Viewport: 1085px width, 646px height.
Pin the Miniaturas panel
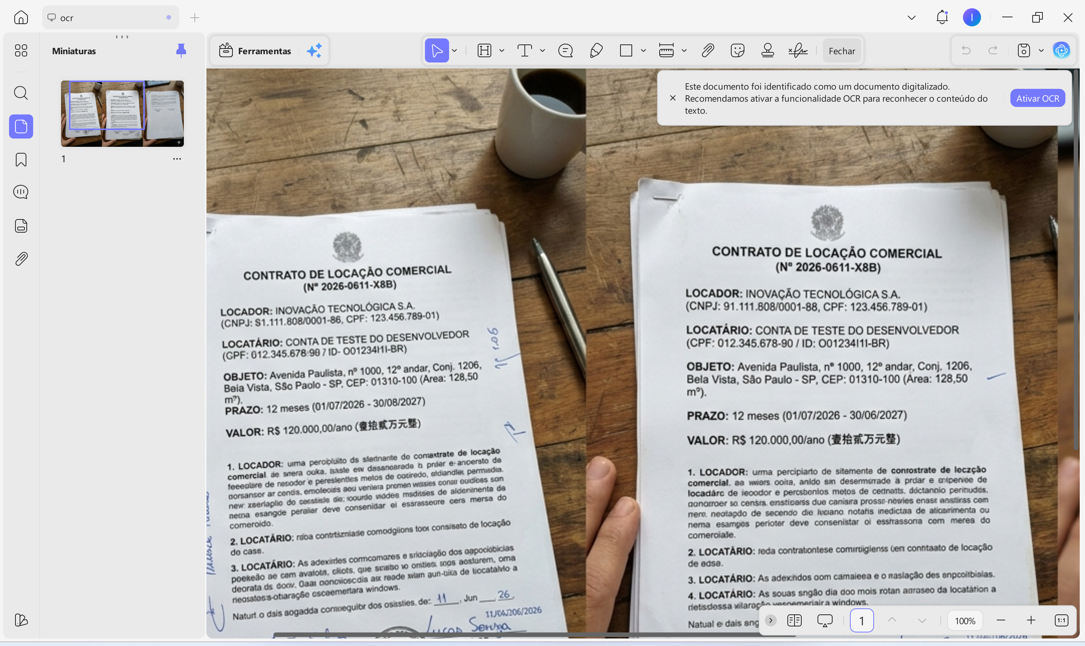181,50
